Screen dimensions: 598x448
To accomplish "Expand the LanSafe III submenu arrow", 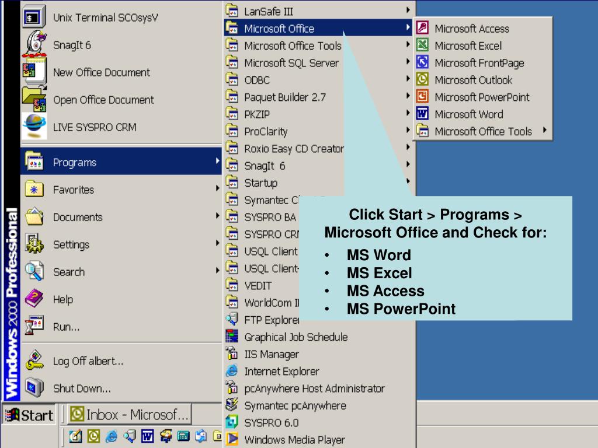I will coord(408,10).
